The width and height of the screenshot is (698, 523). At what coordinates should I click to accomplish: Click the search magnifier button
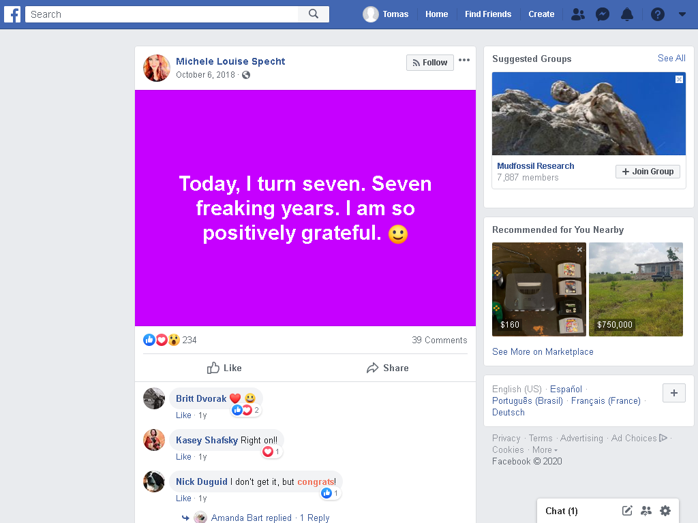[x=314, y=14]
